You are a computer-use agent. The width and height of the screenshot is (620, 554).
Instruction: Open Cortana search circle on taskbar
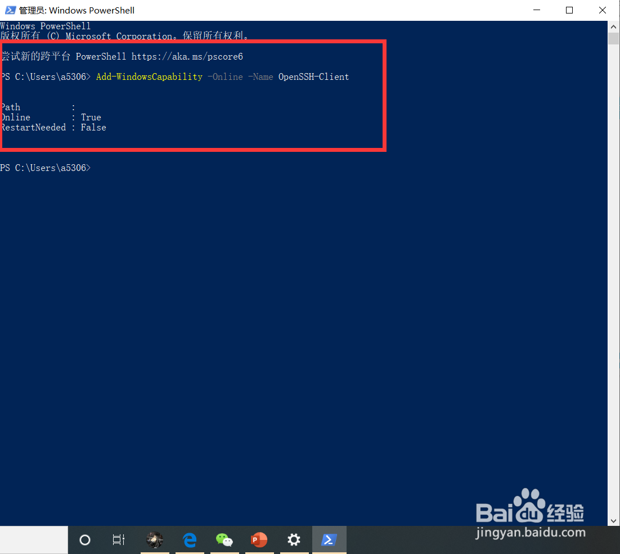click(85, 540)
